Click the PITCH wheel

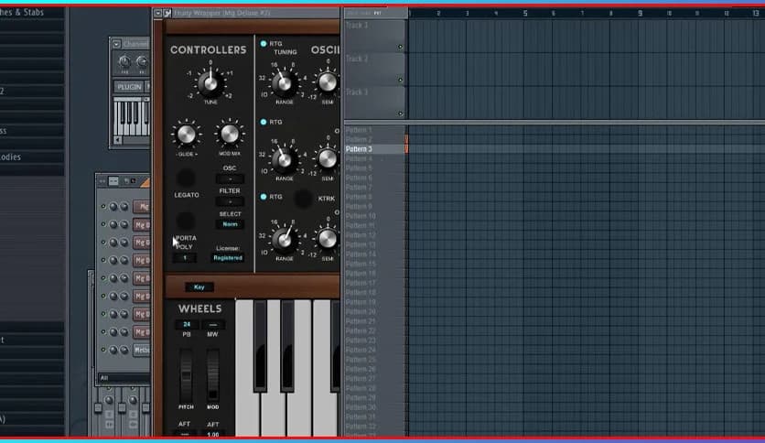tap(186, 375)
